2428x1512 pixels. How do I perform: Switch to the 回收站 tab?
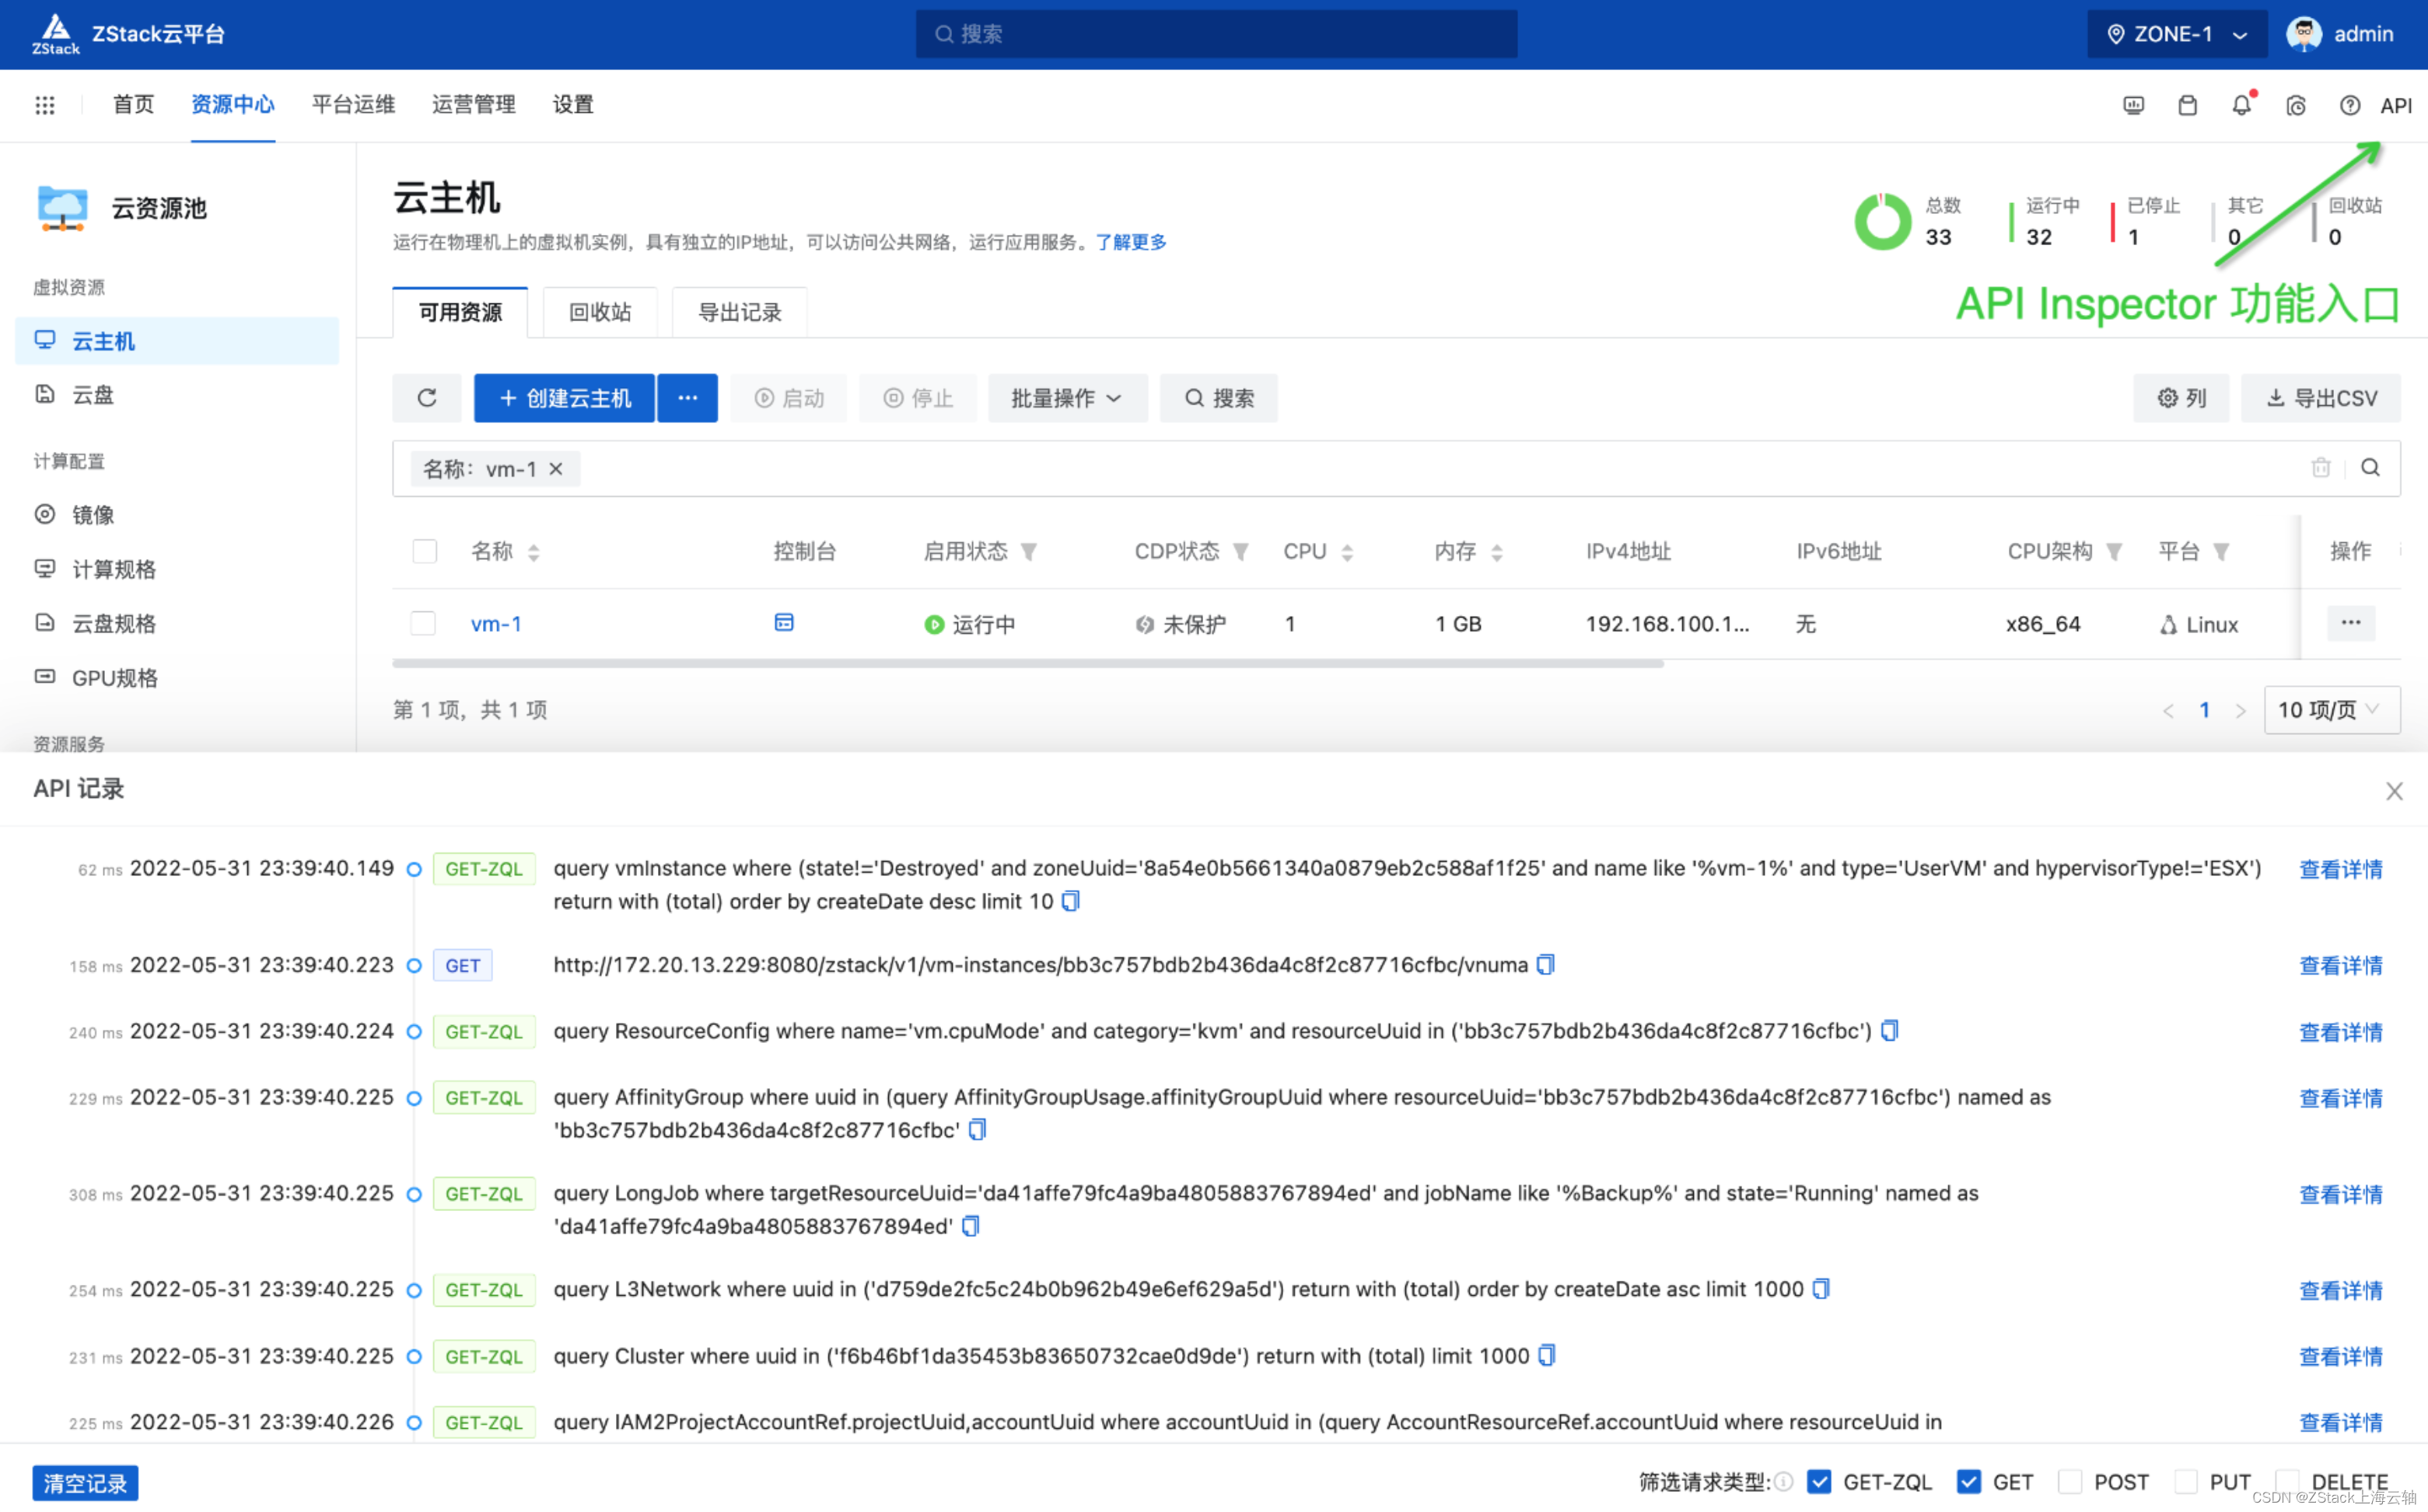(600, 312)
